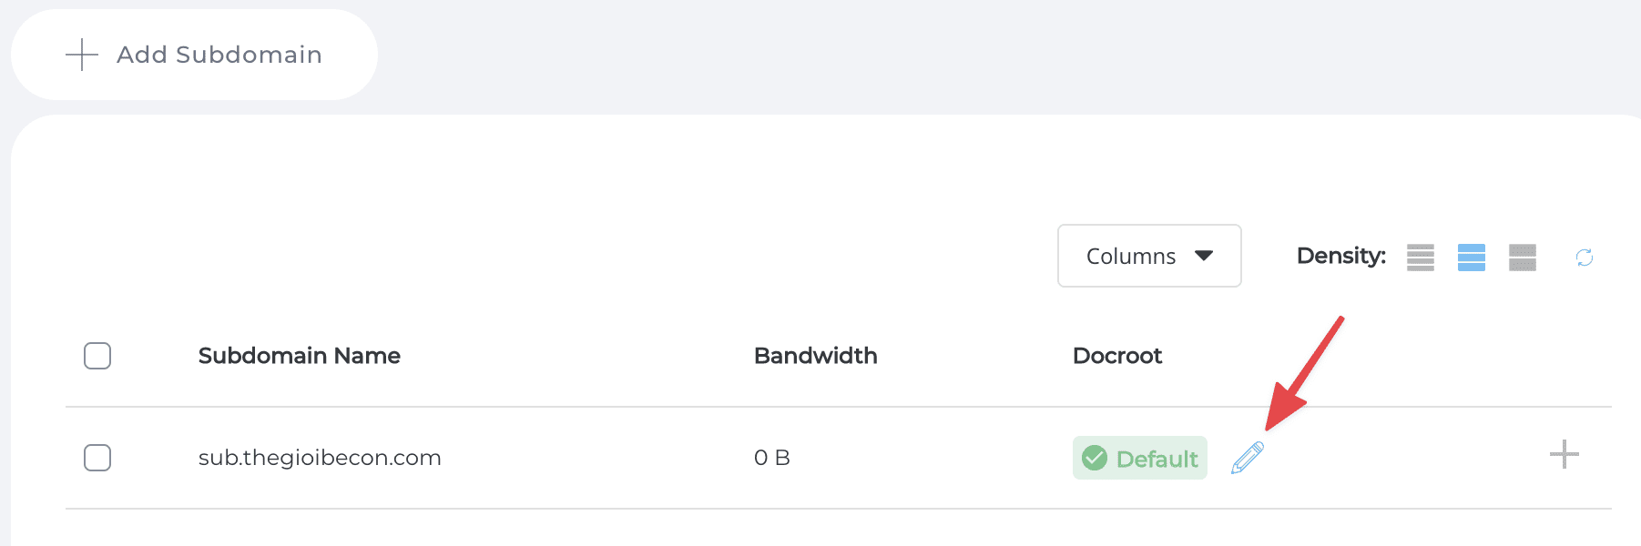Click the Docroot column header
1641x546 pixels.
point(1116,356)
